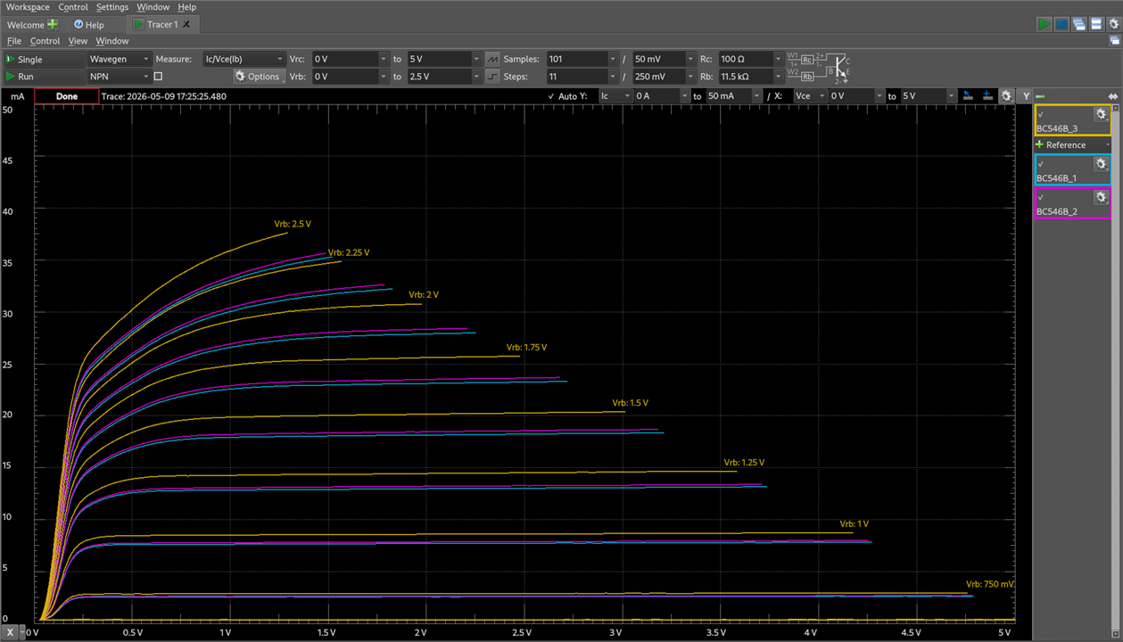The width and height of the screenshot is (1123, 642).
Task: Open the Options dropdown button
Action: click(x=258, y=77)
